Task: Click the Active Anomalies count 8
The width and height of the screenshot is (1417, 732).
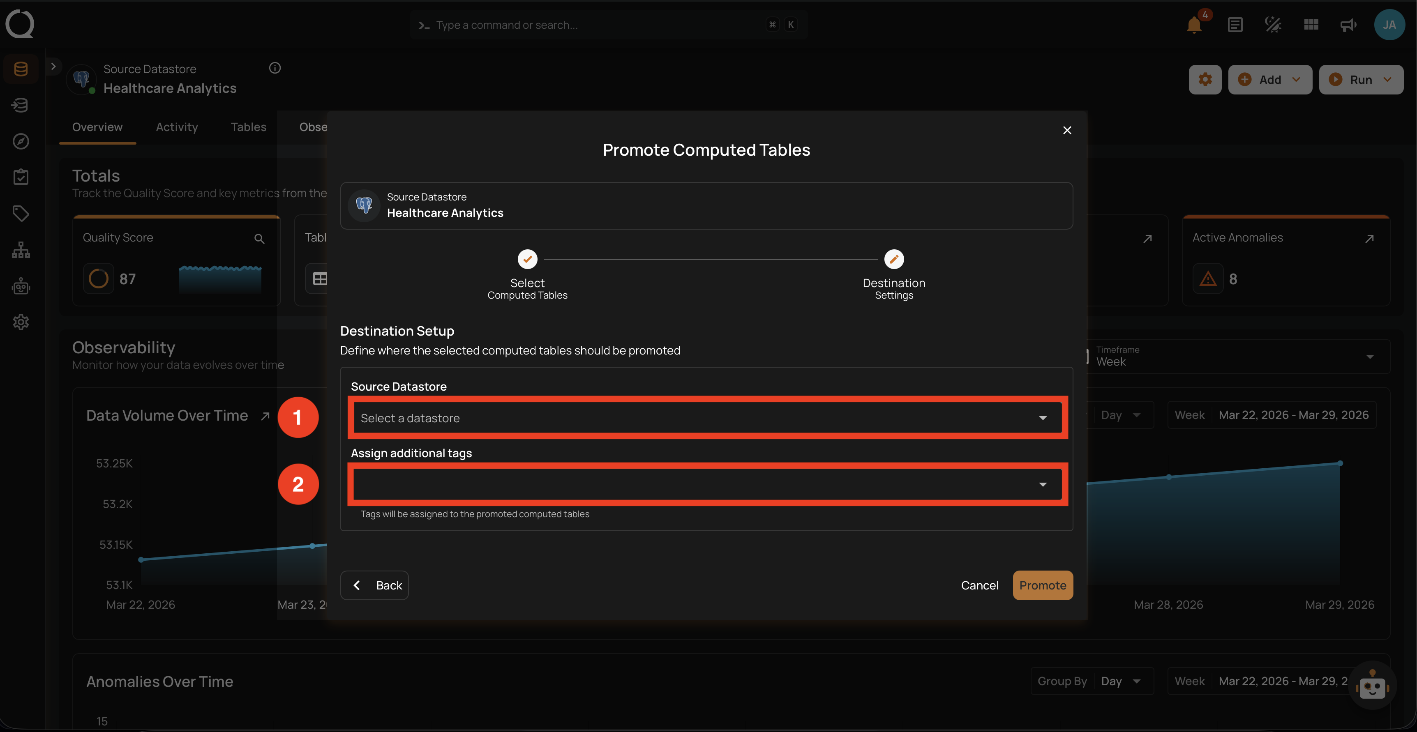Action: (x=1233, y=279)
